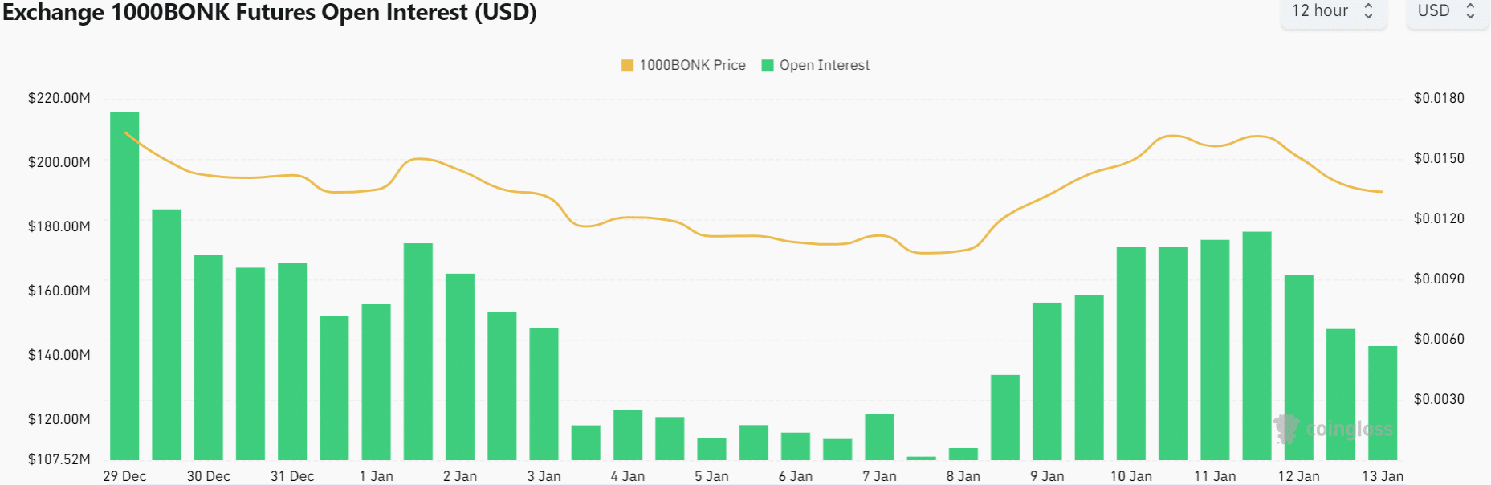Click the green Open Interest legend swatch
1491x485 pixels.
[x=767, y=66]
